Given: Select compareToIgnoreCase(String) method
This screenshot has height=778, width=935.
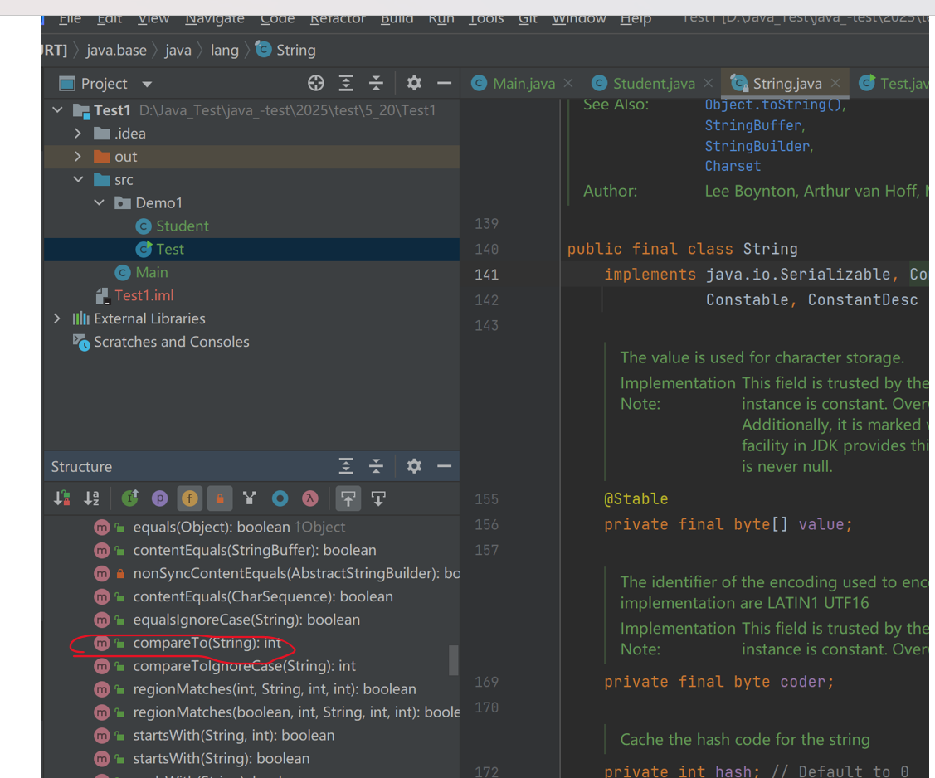Looking at the screenshot, I should (245, 667).
